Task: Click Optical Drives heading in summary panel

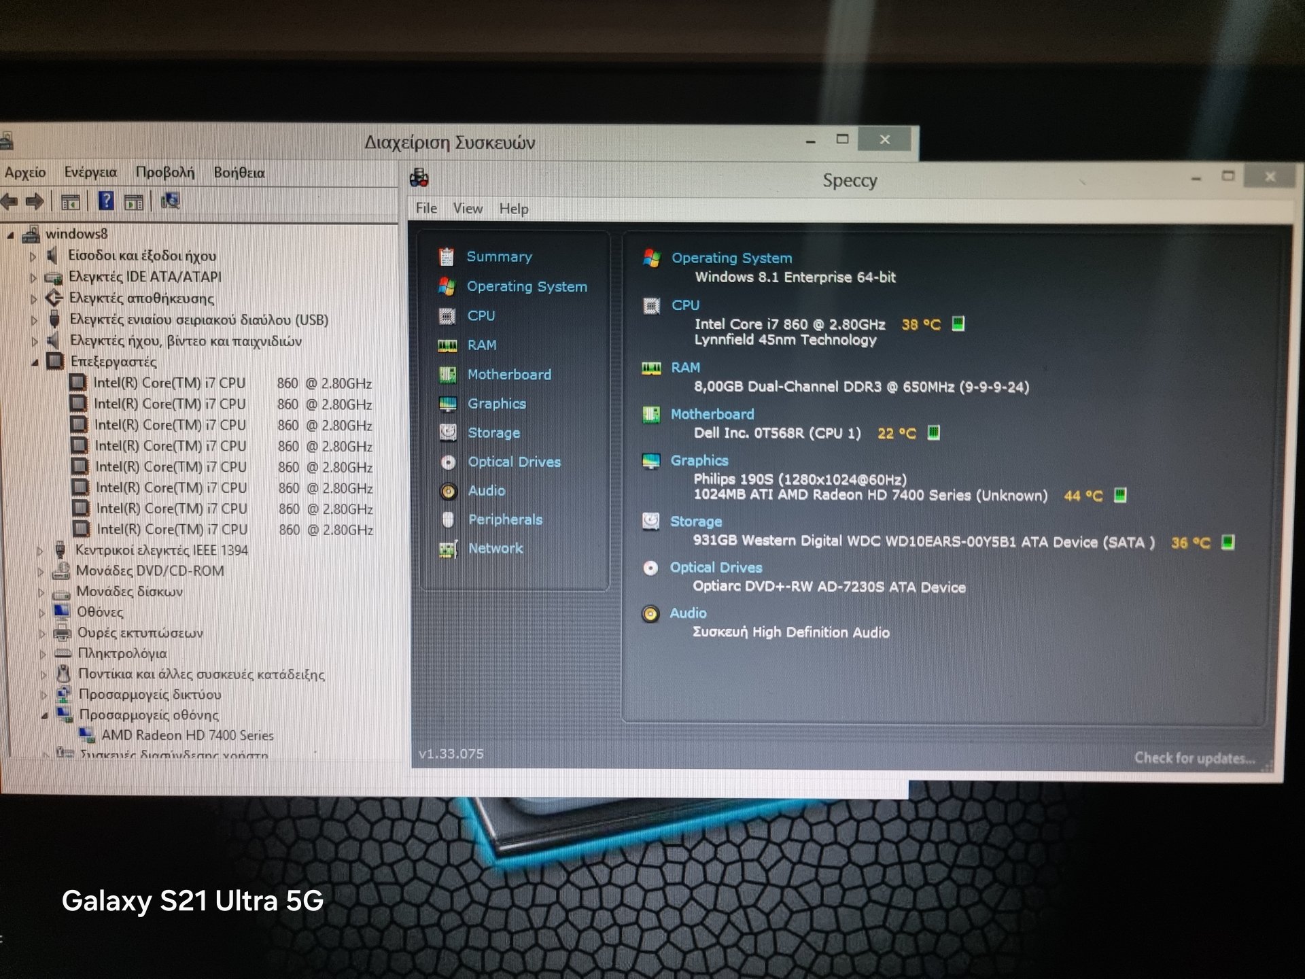Action: 716,568
